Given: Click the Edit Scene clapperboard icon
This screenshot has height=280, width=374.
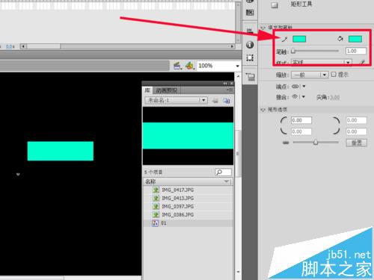Looking at the screenshot, I should pos(177,66).
